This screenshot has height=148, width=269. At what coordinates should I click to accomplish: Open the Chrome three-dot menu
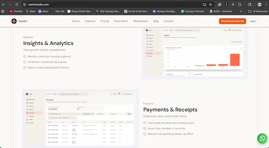[x=266, y=5]
